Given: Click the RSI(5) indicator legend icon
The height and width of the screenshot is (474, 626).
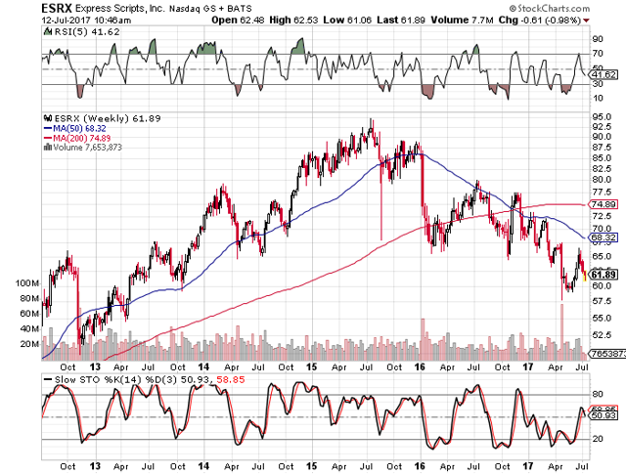Looking at the screenshot, I should tap(48, 31).
